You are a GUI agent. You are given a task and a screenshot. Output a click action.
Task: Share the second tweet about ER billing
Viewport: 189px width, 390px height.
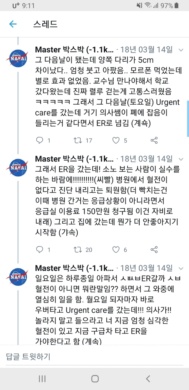click(x=154, y=250)
